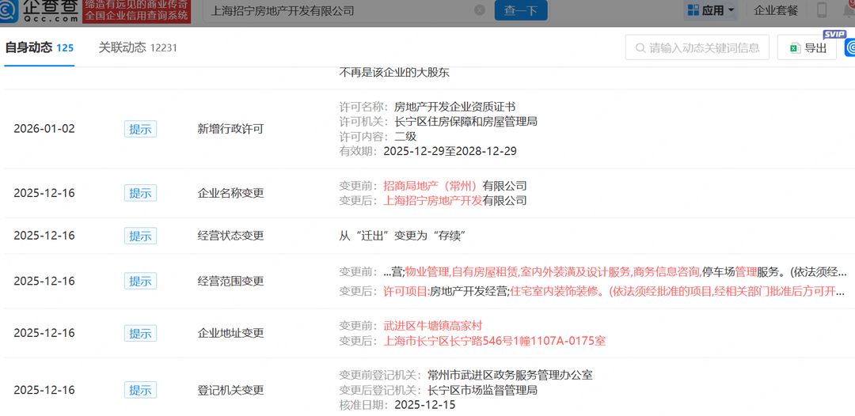Switch to 关联动态 tab
Image resolution: width=855 pixels, height=416 pixels.
(x=138, y=48)
